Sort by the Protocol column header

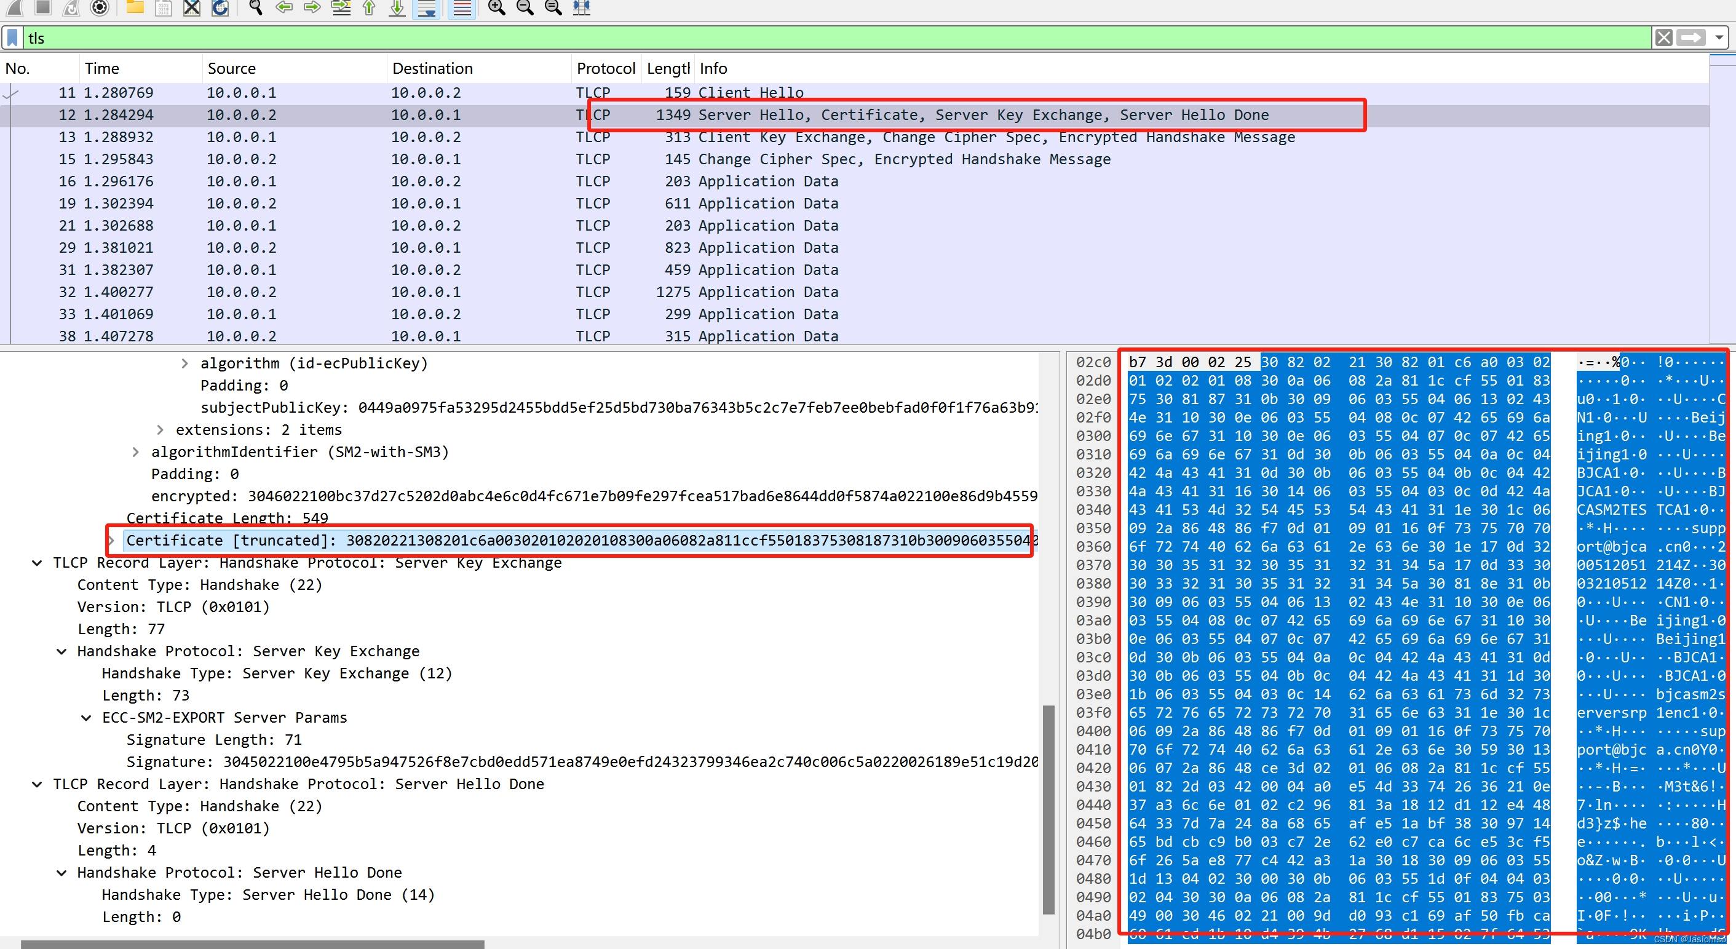coord(604,69)
